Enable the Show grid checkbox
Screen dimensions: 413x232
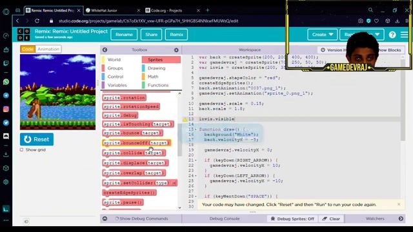(x=21, y=150)
